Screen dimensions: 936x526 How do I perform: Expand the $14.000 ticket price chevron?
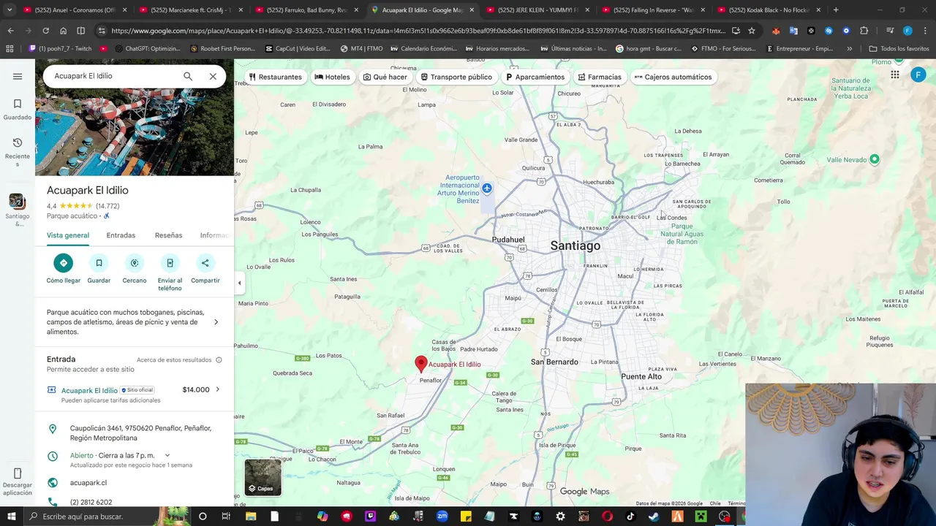click(217, 389)
